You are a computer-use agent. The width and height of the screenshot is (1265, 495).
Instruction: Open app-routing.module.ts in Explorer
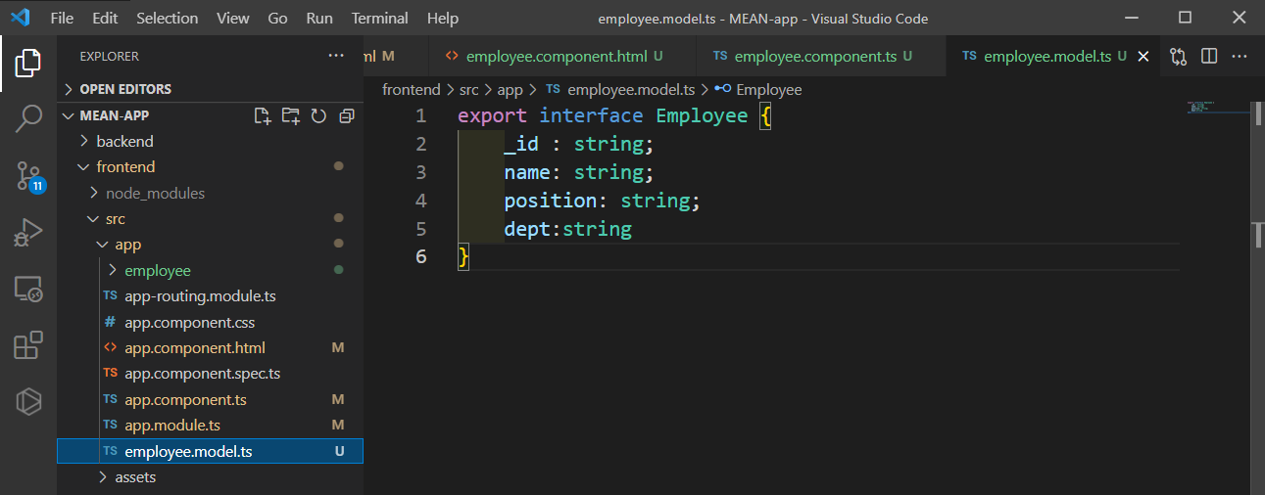(210, 296)
